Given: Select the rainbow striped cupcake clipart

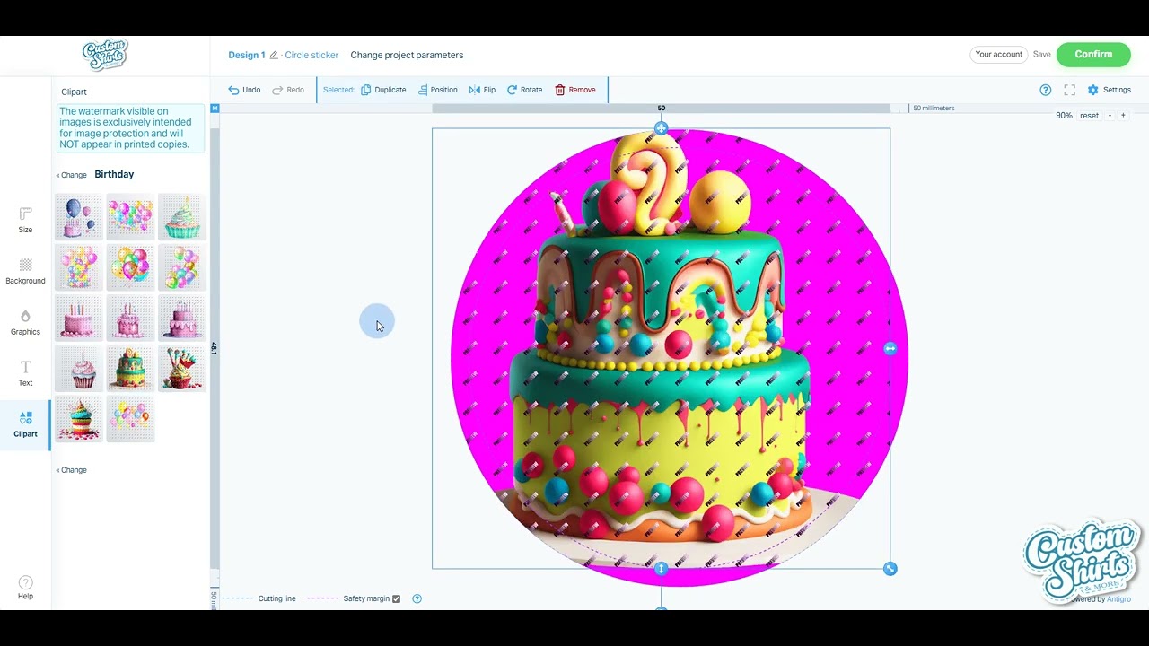Looking at the screenshot, I should click(x=79, y=419).
